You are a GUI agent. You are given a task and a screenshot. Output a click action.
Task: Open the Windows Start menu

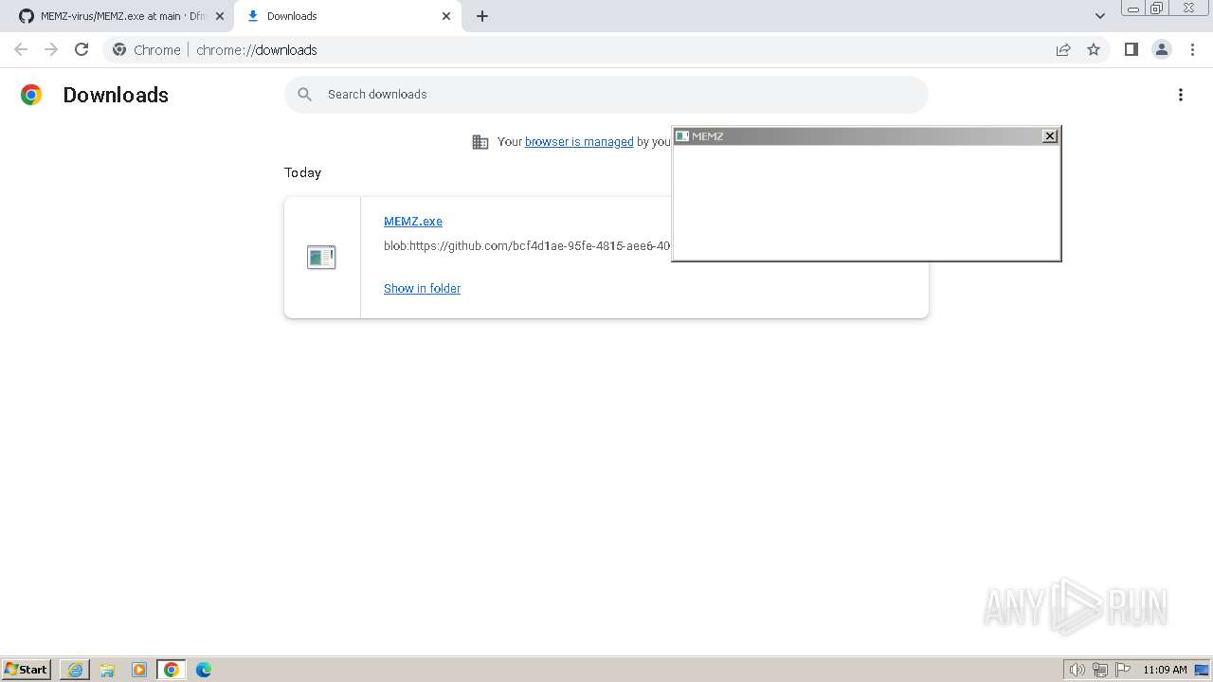26,670
